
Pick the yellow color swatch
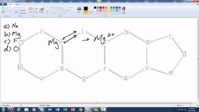[x=109, y=7]
